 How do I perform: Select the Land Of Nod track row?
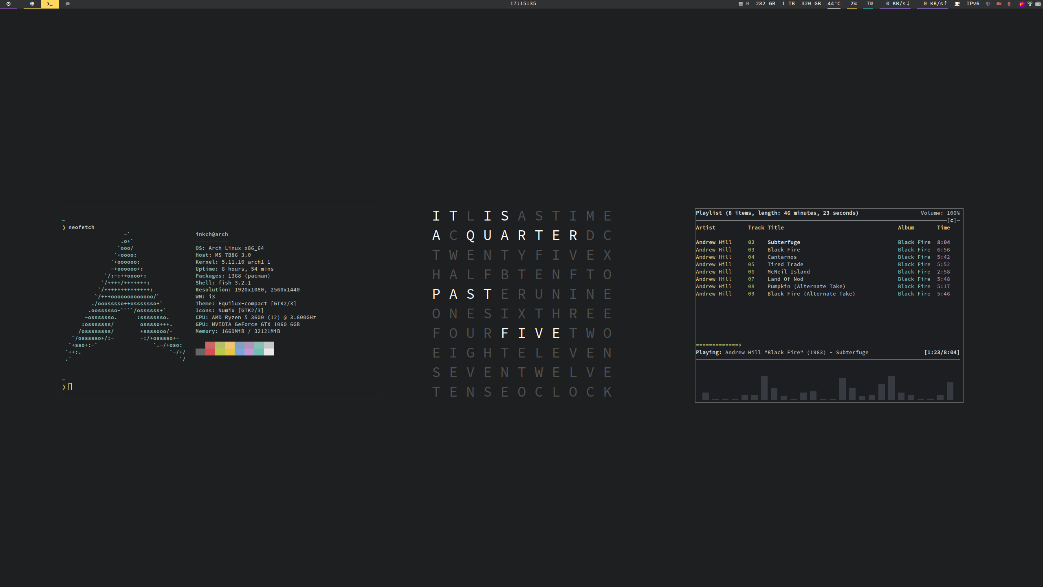pyautogui.click(x=823, y=279)
